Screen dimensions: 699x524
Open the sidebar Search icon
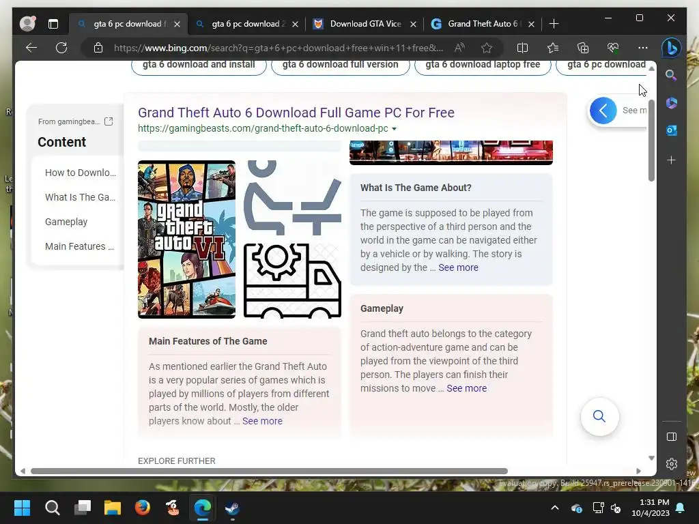click(x=672, y=75)
